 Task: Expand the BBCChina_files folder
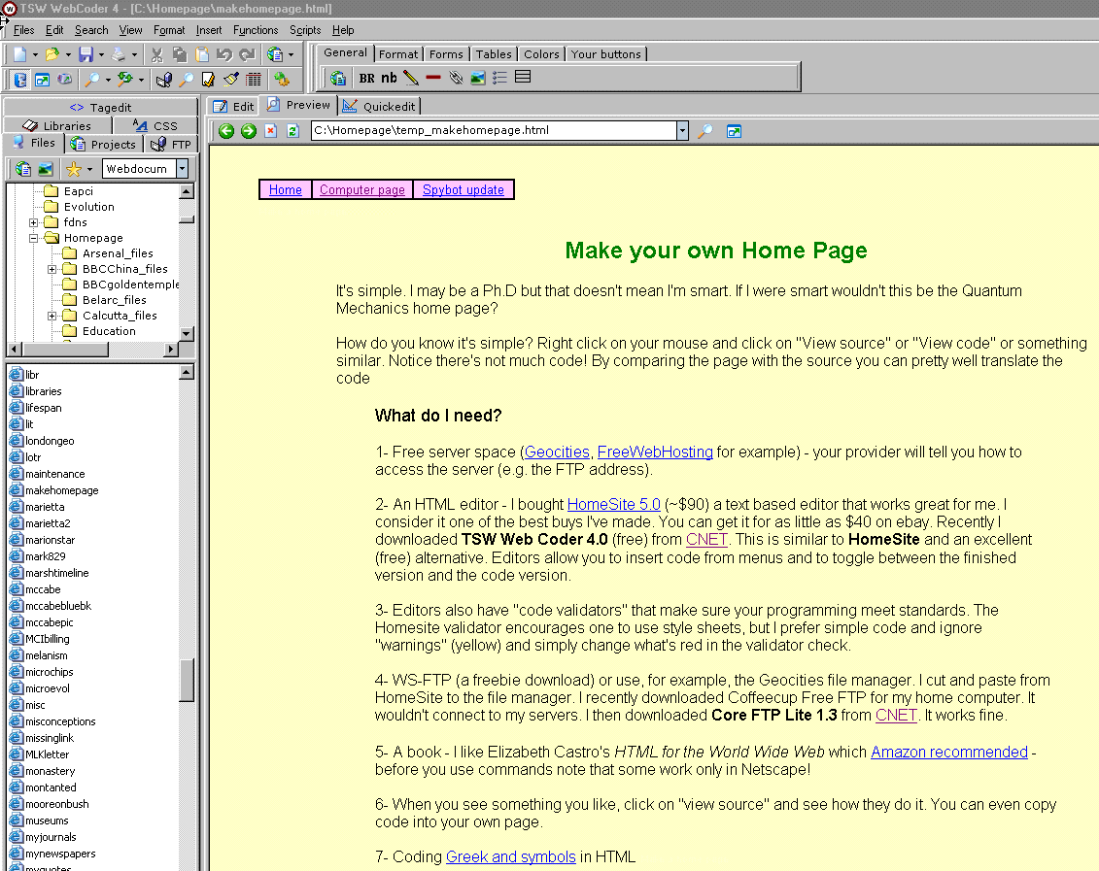coord(52,270)
